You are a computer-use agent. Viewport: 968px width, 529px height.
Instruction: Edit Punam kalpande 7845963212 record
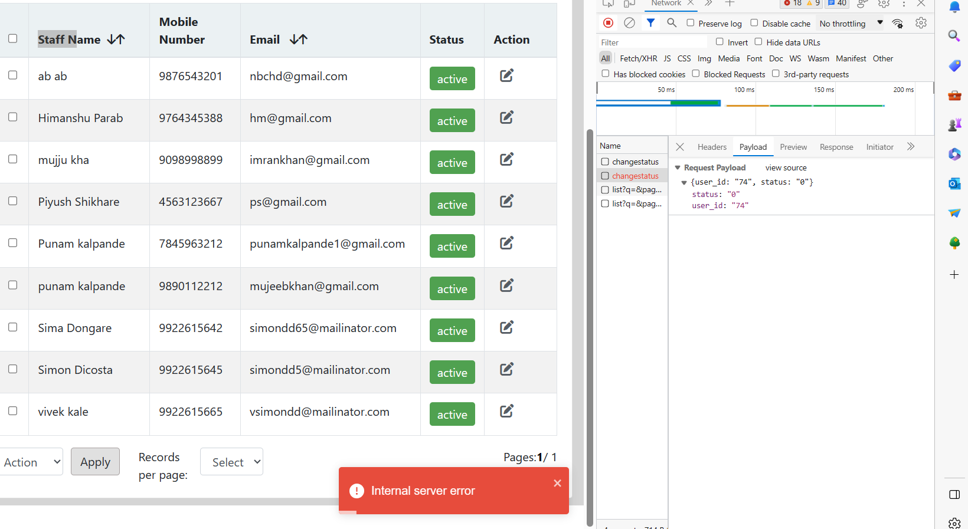(506, 243)
